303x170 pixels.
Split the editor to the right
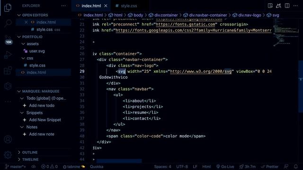[287, 6]
